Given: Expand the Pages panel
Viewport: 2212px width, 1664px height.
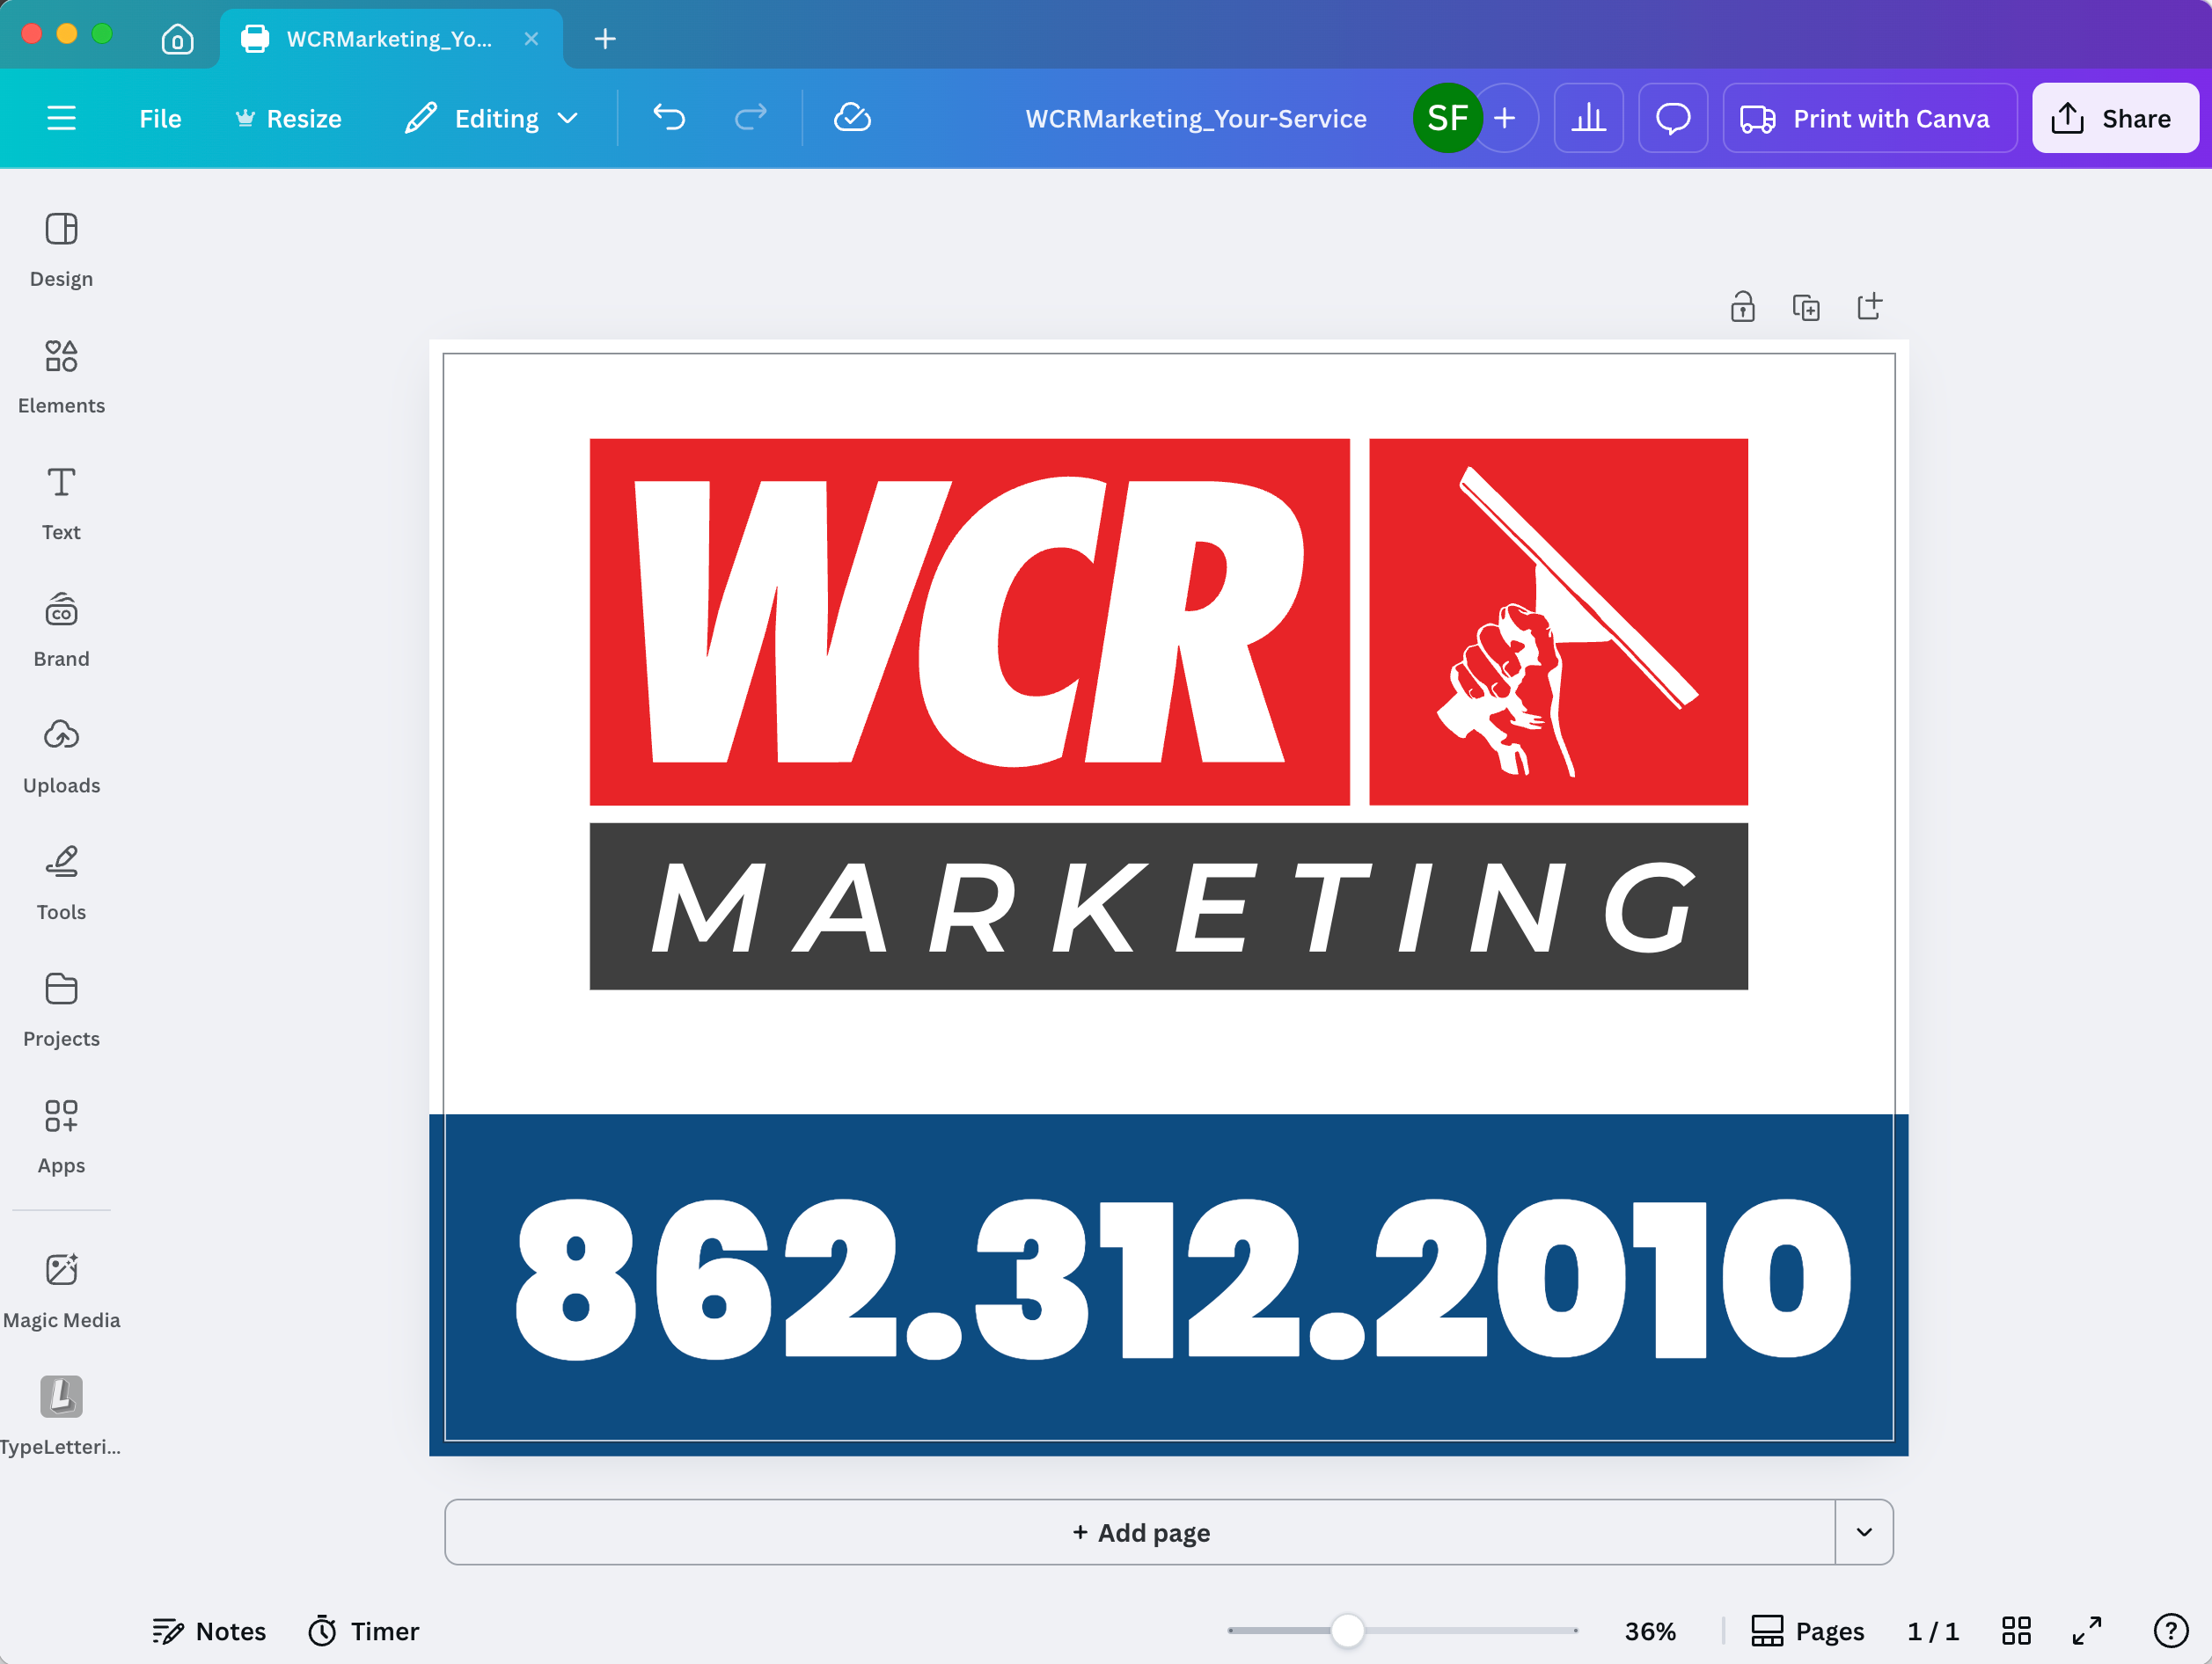Looking at the screenshot, I should click(x=1807, y=1630).
